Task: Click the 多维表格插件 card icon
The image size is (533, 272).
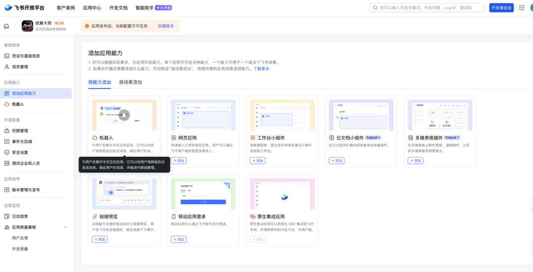Action: 410,138
